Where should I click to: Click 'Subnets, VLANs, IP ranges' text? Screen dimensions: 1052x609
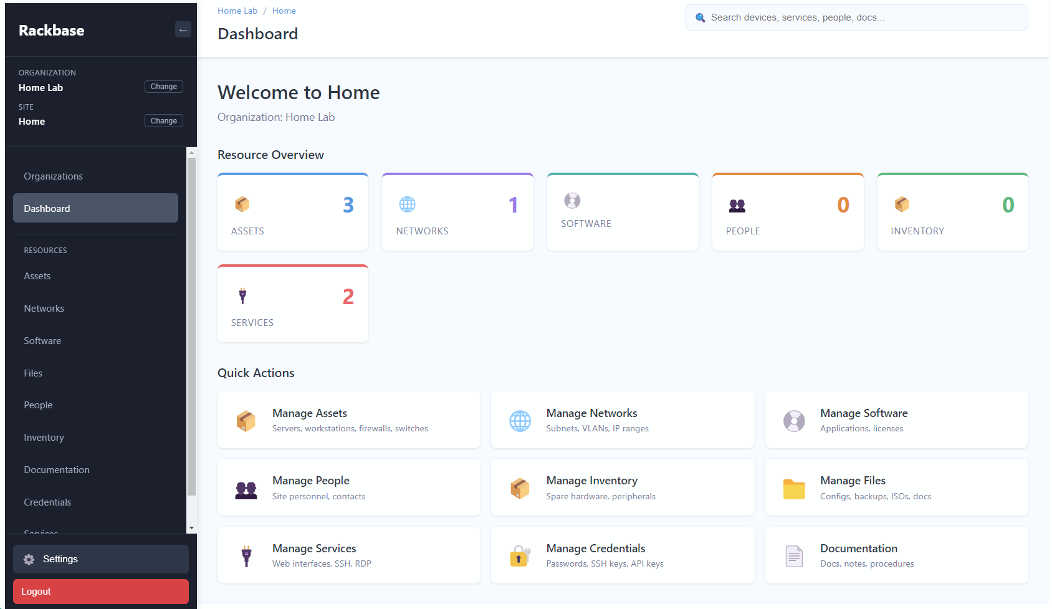(598, 429)
